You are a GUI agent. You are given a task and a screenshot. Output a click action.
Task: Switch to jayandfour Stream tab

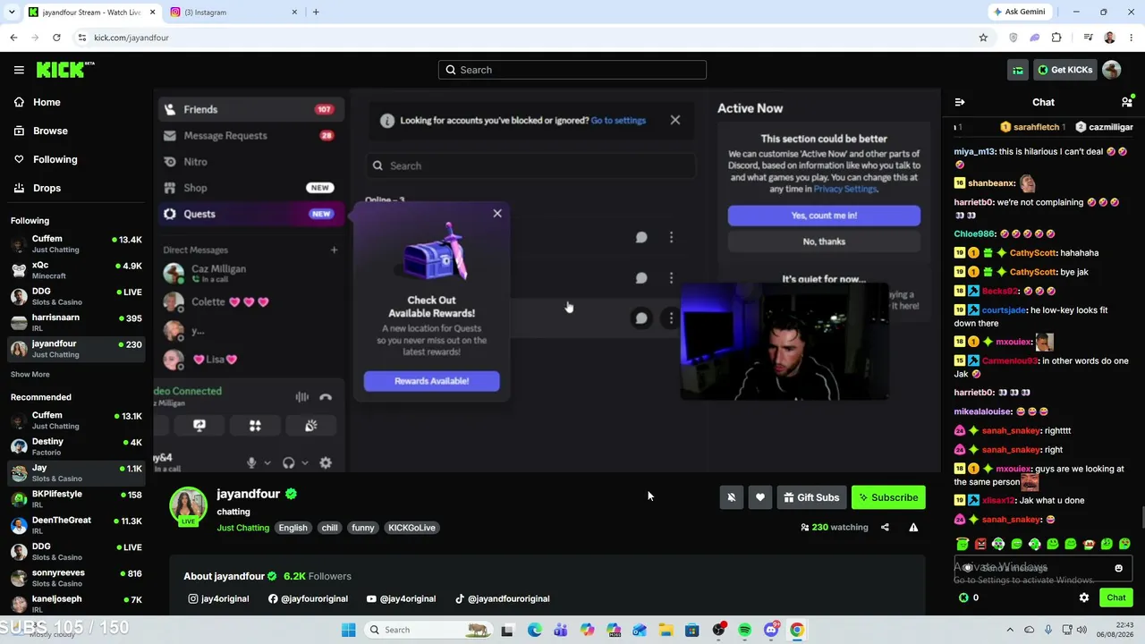pos(91,12)
